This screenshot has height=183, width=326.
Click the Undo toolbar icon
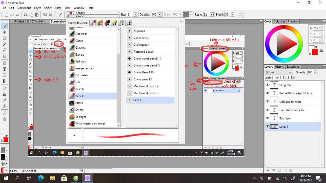[45, 15]
